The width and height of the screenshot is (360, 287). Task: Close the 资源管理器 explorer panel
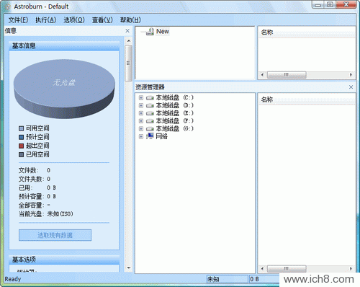tap(351, 87)
